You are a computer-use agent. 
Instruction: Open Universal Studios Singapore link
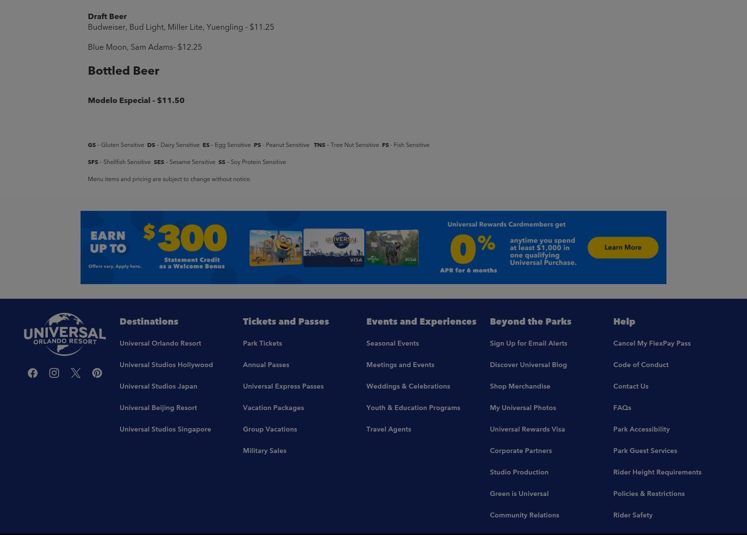pyautogui.click(x=165, y=430)
